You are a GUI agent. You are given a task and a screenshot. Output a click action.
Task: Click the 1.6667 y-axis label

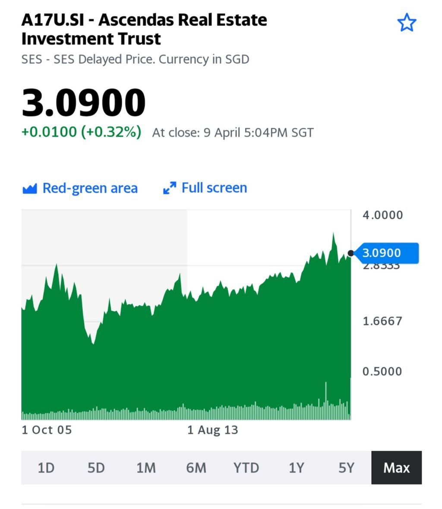click(382, 321)
